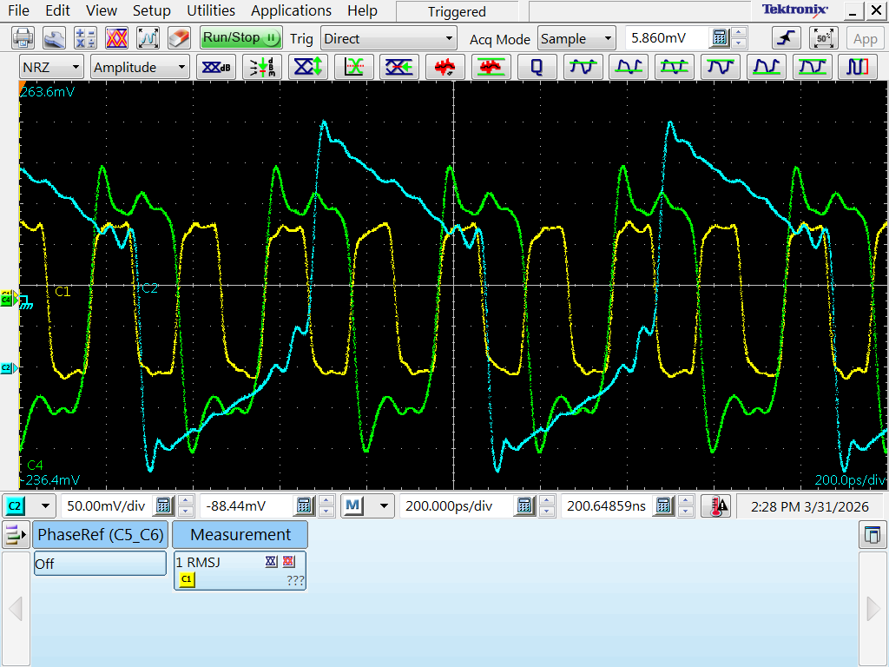Click the red eye mask icon
The width and height of the screenshot is (889, 667).
tap(116, 38)
